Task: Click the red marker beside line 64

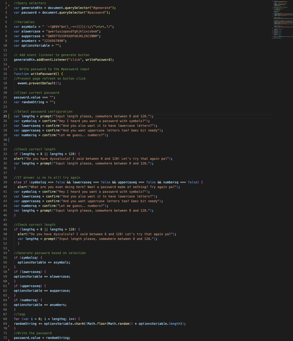Action: pos(9,298)
